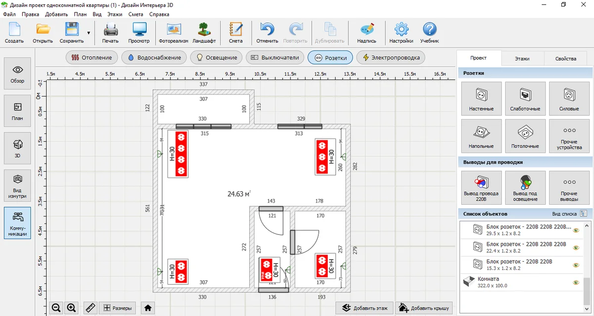The height and width of the screenshot is (316, 594).
Task: Zoom out the plan view
Action: click(56, 308)
